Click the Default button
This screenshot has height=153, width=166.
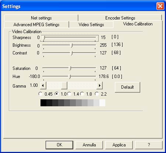point(127,87)
